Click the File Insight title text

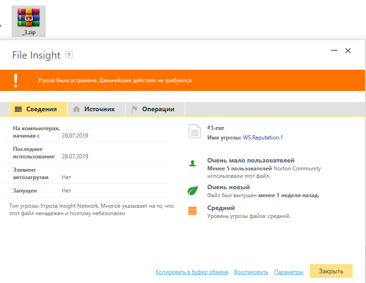36,55
